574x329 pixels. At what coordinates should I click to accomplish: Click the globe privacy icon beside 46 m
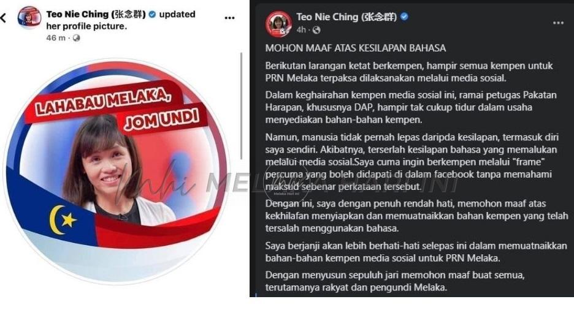76,38
